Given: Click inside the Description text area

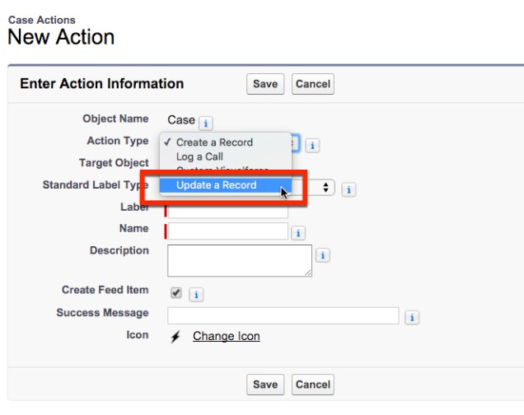Looking at the screenshot, I should pyautogui.click(x=239, y=260).
